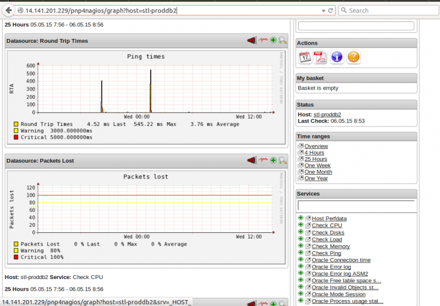Open the stl-proddb2 host link in Status

[x=327, y=115]
